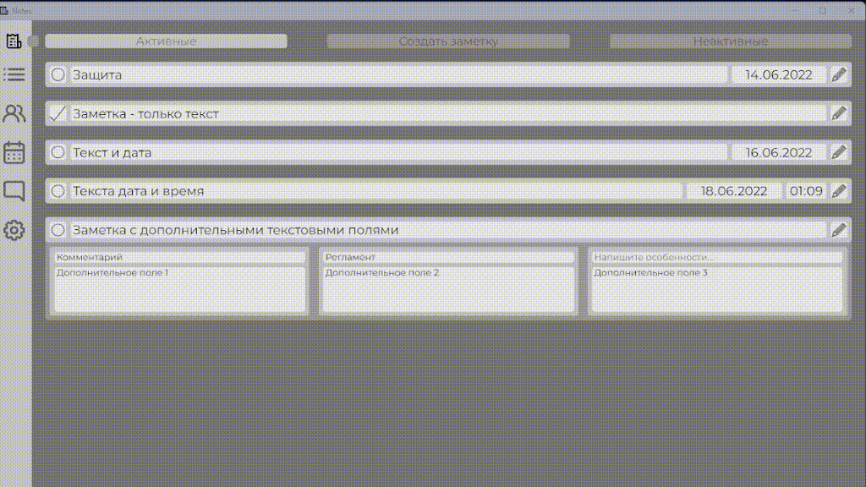Edit the Заметка - только текст note

(838, 114)
